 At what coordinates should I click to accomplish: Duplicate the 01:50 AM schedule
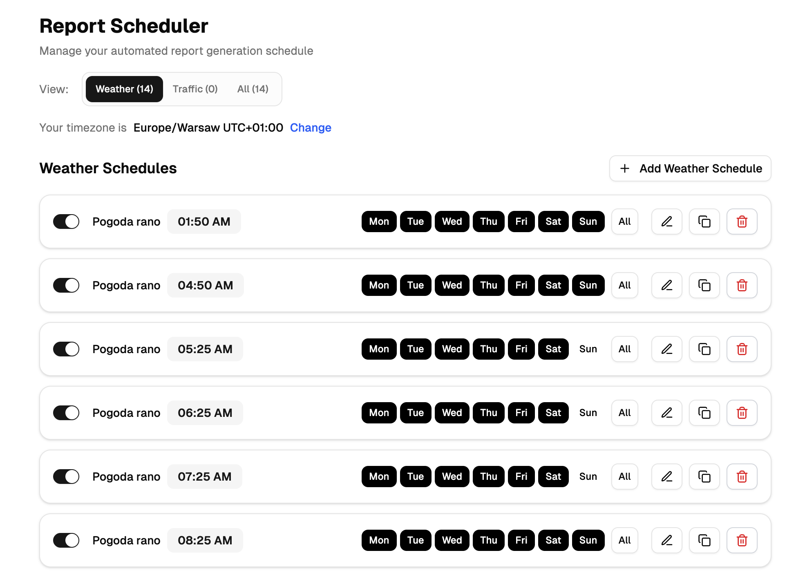point(704,222)
